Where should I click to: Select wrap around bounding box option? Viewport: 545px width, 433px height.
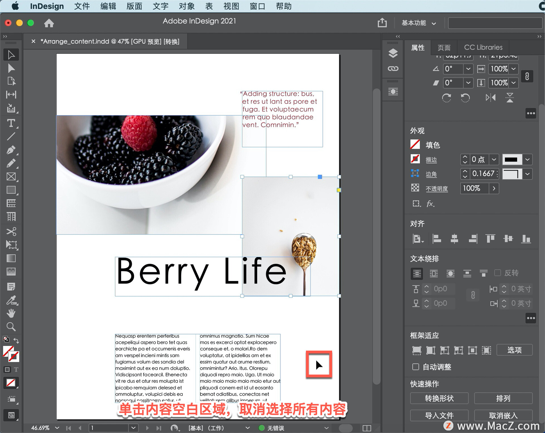[x=433, y=274]
